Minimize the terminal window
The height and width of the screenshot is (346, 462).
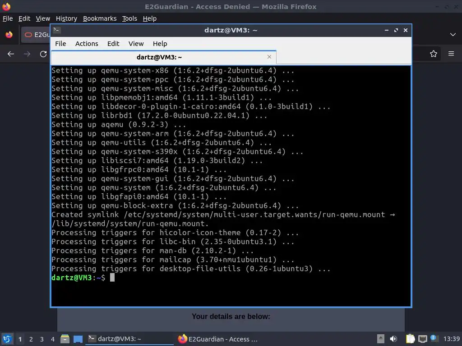[x=387, y=30]
